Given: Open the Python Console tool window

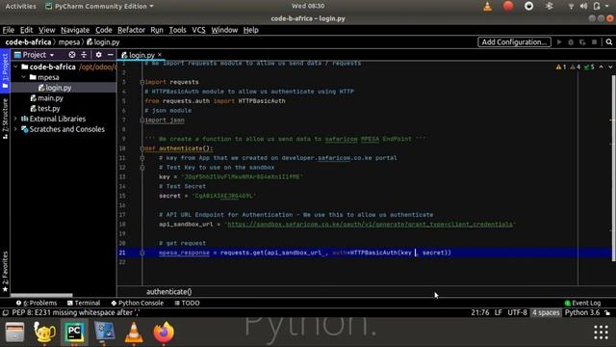Looking at the screenshot, I should 137,303.
